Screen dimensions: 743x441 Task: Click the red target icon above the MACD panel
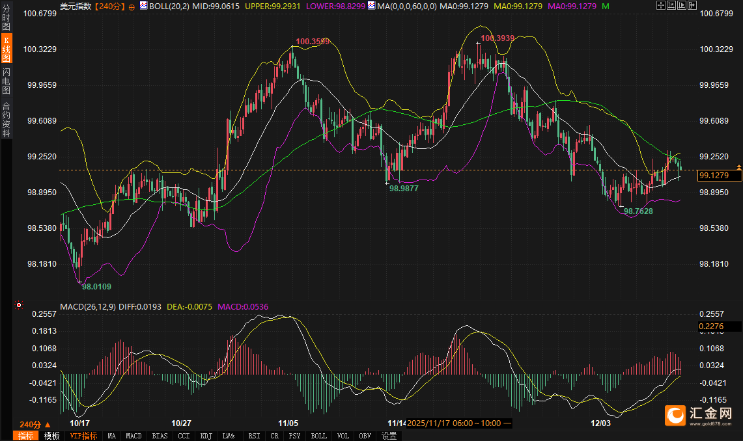[x=19, y=305]
